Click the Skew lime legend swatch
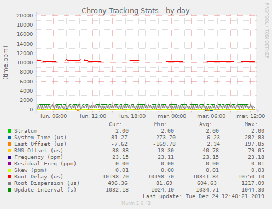The height and width of the screenshot is (209, 272). [9, 170]
